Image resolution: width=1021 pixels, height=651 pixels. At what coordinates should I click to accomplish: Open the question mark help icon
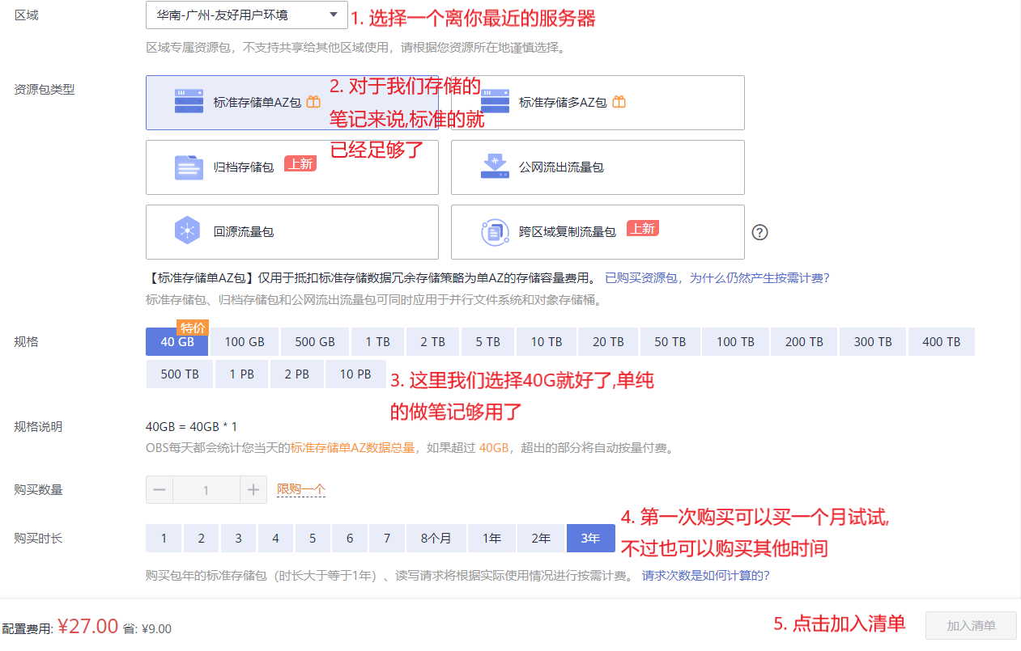pos(759,232)
